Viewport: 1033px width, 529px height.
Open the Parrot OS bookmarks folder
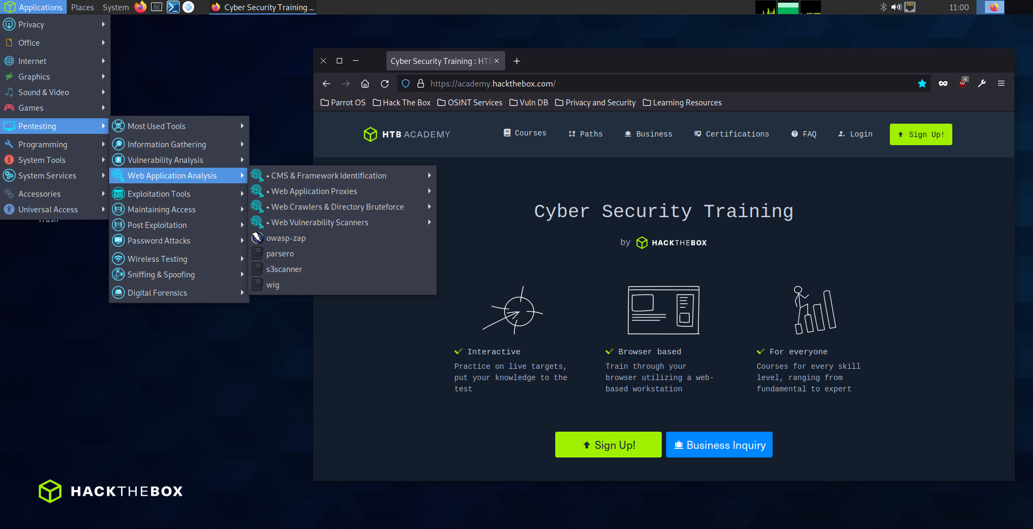click(343, 103)
